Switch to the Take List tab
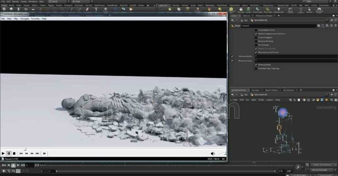 click(246, 16)
